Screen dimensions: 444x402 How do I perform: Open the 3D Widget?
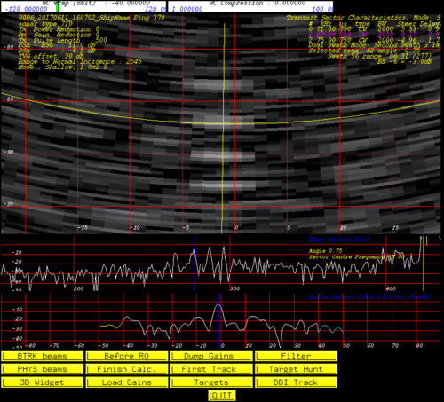42,382
